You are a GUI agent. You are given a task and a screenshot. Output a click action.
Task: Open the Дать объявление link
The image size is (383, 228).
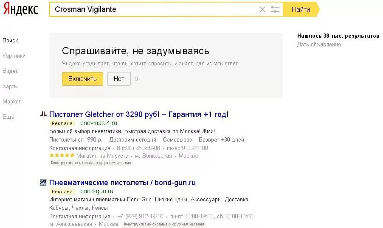click(x=319, y=44)
